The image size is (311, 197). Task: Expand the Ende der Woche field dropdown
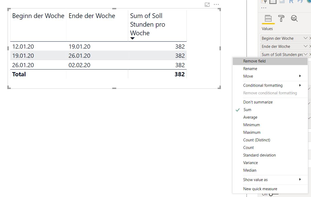pos(306,46)
